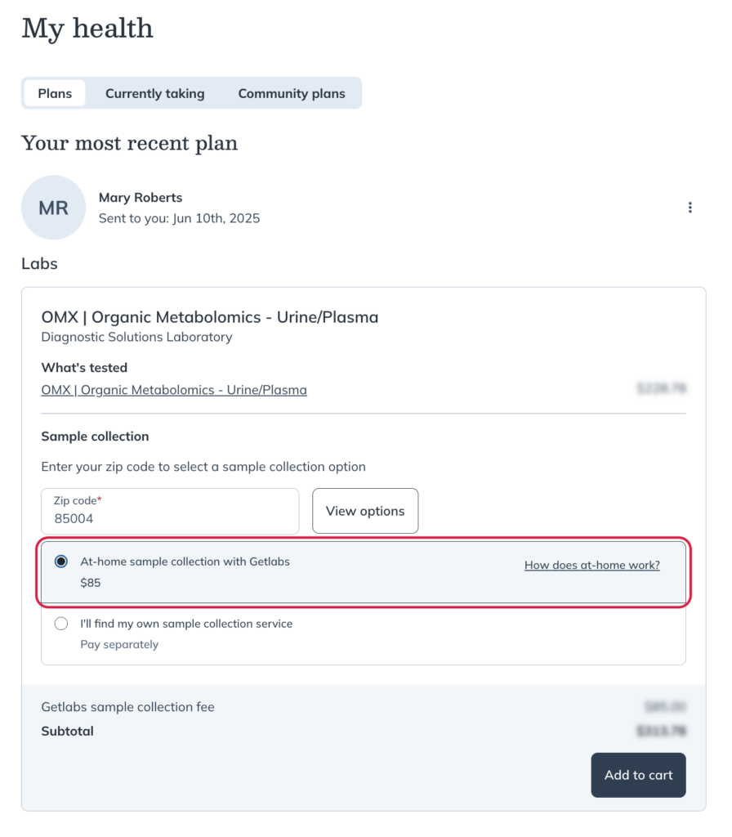This screenshot has height=837, width=732.
Task: Add the lab test to cart
Action: pos(638,775)
